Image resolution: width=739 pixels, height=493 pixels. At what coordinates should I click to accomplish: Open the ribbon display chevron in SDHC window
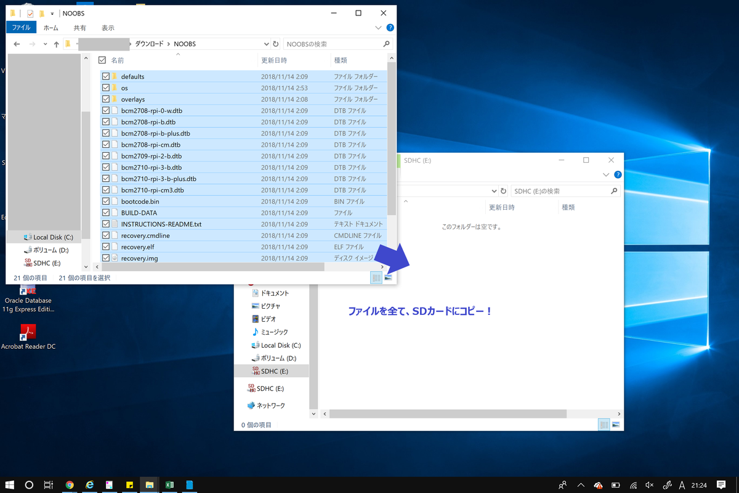click(606, 174)
